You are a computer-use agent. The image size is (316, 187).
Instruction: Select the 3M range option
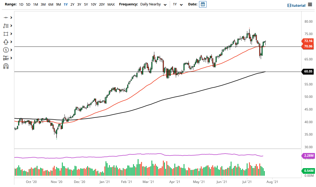[x=44, y=4]
